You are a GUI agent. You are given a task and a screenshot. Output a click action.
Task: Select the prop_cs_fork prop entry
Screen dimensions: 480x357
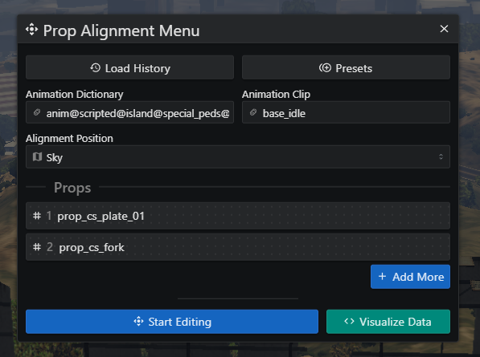pyautogui.click(x=238, y=247)
